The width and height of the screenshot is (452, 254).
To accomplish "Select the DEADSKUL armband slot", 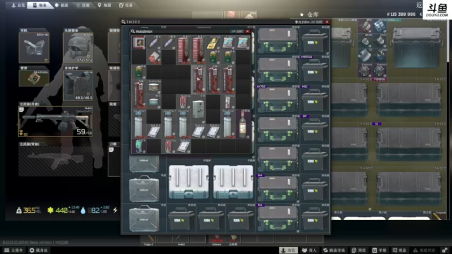I will [x=34, y=78].
